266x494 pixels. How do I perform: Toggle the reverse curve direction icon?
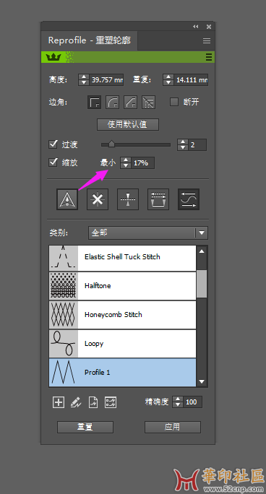pos(189,199)
